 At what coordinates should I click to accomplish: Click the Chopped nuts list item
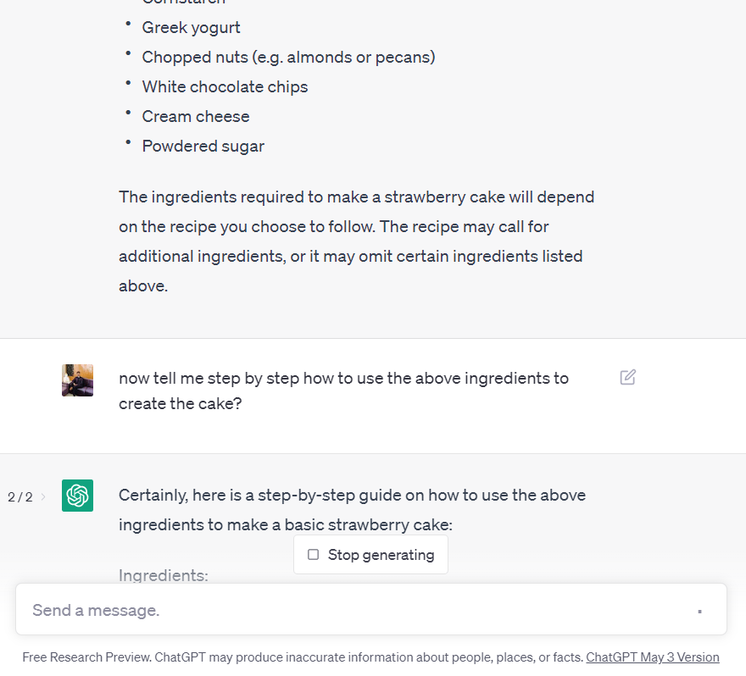click(x=288, y=58)
